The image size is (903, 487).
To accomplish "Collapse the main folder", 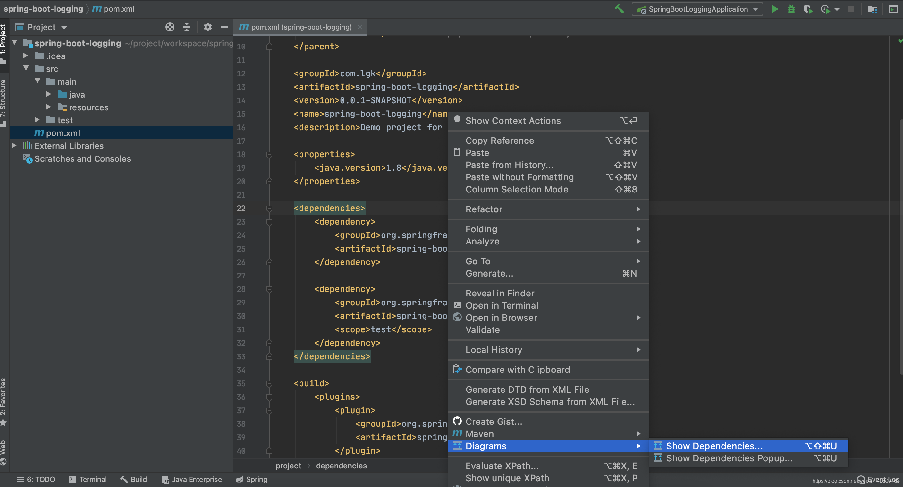I will click(x=37, y=81).
